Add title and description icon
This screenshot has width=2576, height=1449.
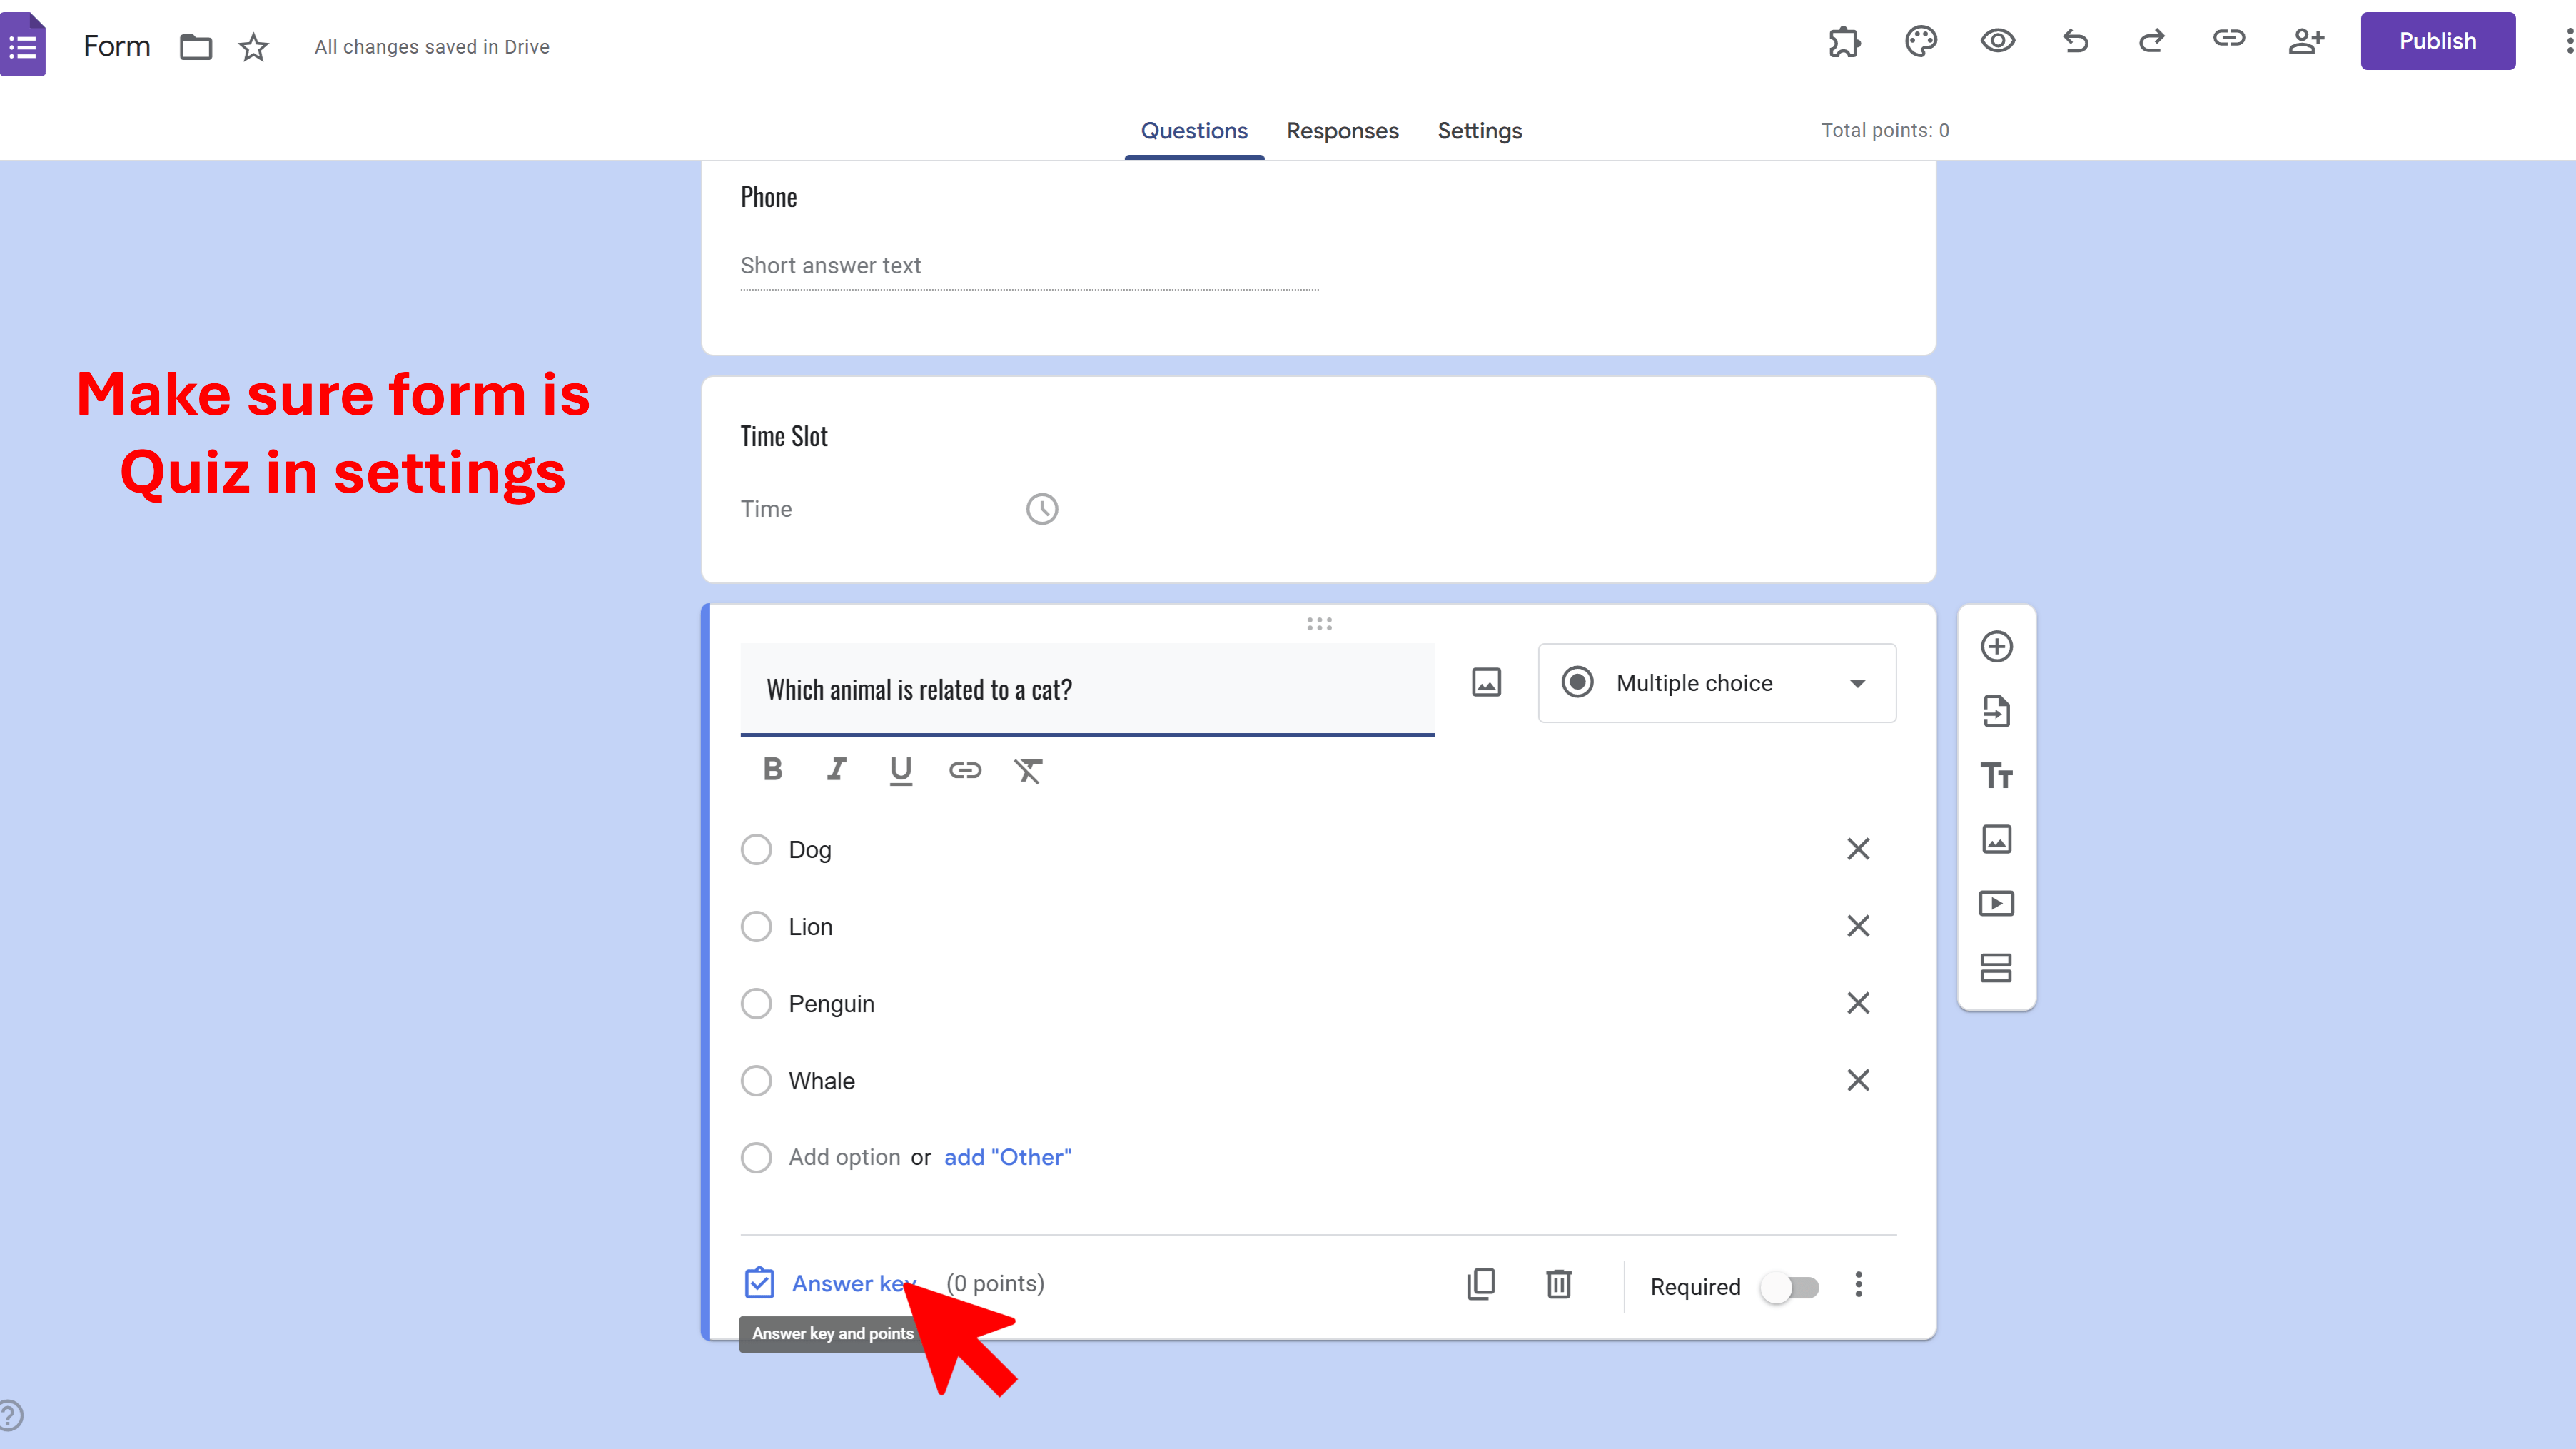point(1996,775)
